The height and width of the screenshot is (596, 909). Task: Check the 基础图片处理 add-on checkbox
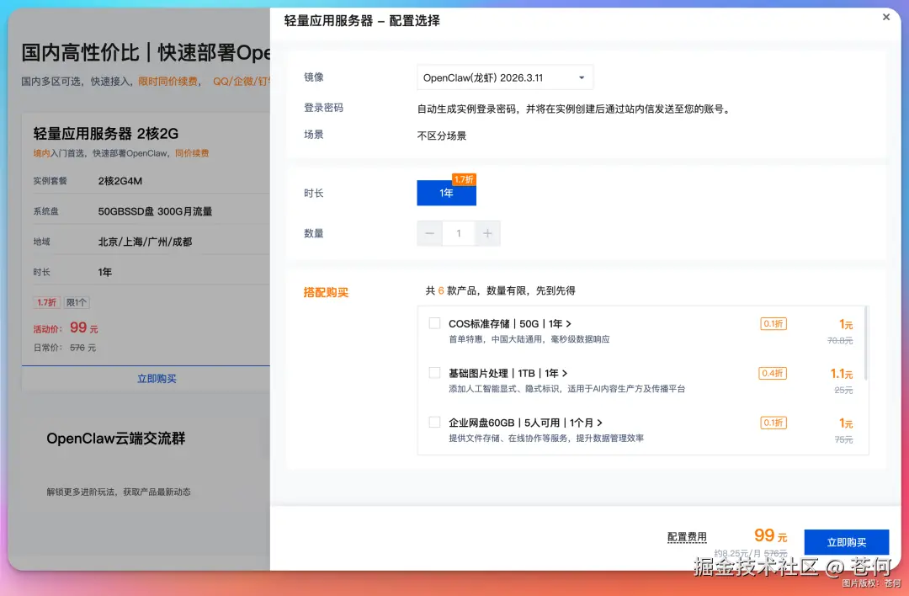(x=434, y=373)
